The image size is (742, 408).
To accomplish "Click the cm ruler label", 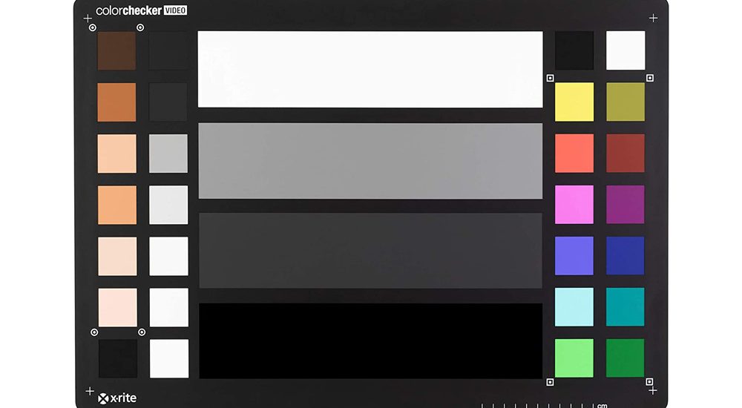I will point(602,405).
